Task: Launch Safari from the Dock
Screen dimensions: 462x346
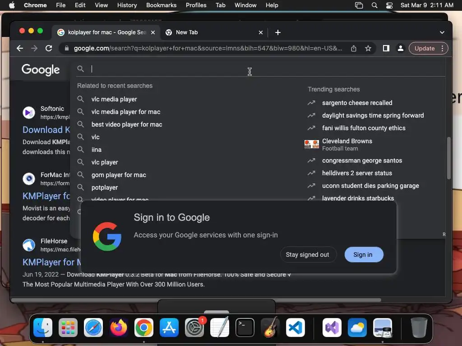Action: 93,328
